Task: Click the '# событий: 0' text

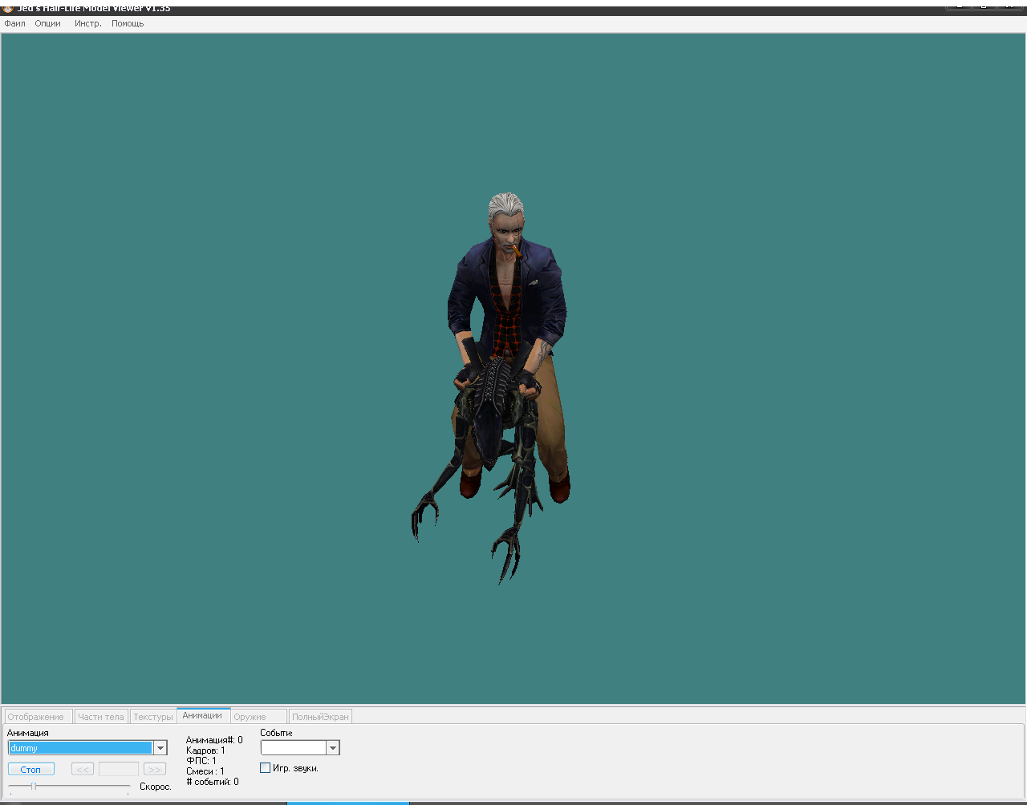Action: click(213, 782)
